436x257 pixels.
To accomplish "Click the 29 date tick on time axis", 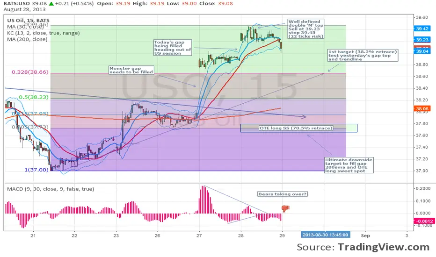I will click(x=282, y=236).
